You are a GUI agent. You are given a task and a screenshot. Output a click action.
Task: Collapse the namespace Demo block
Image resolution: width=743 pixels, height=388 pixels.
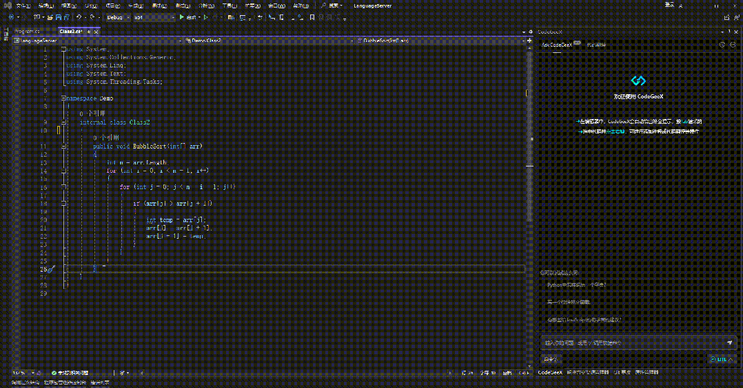point(63,98)
